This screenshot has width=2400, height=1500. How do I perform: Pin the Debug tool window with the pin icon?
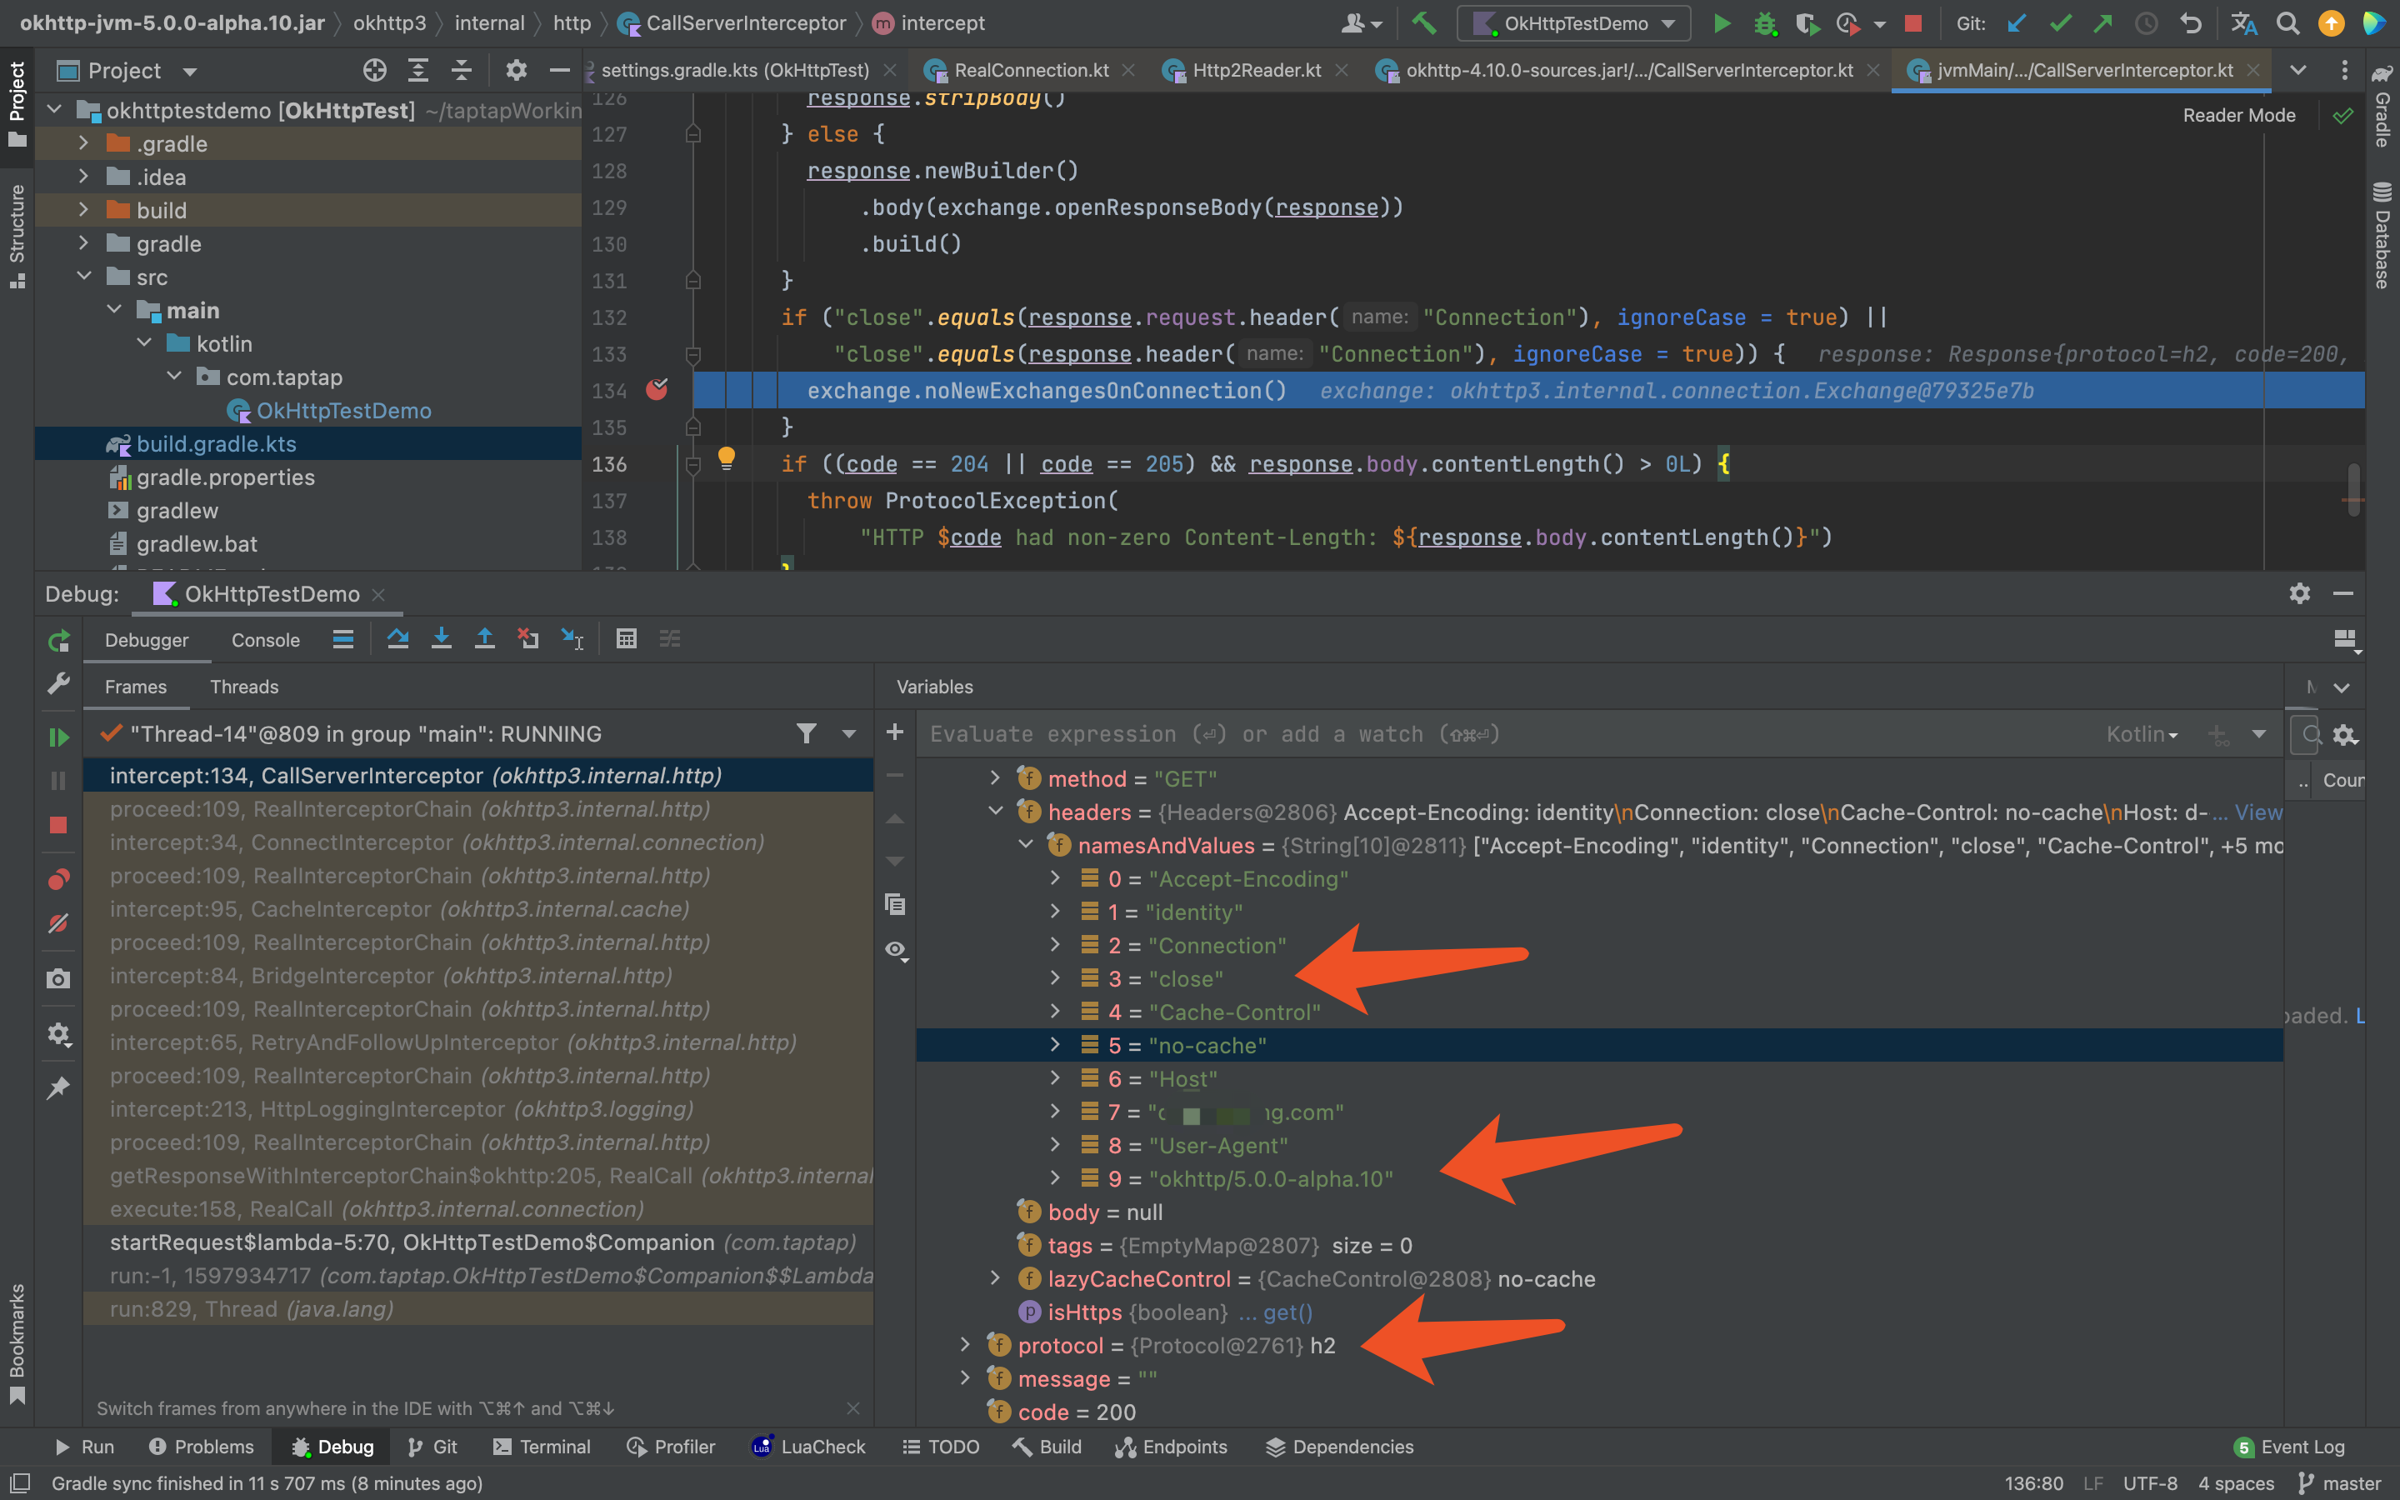(58, 1087)
